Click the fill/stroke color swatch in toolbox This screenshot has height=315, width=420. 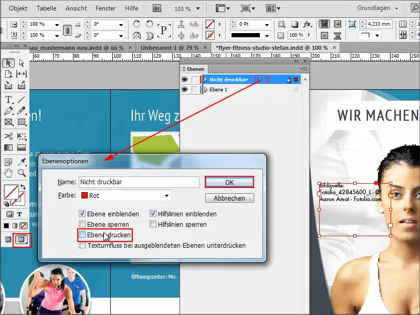click(x=10, y=192)
